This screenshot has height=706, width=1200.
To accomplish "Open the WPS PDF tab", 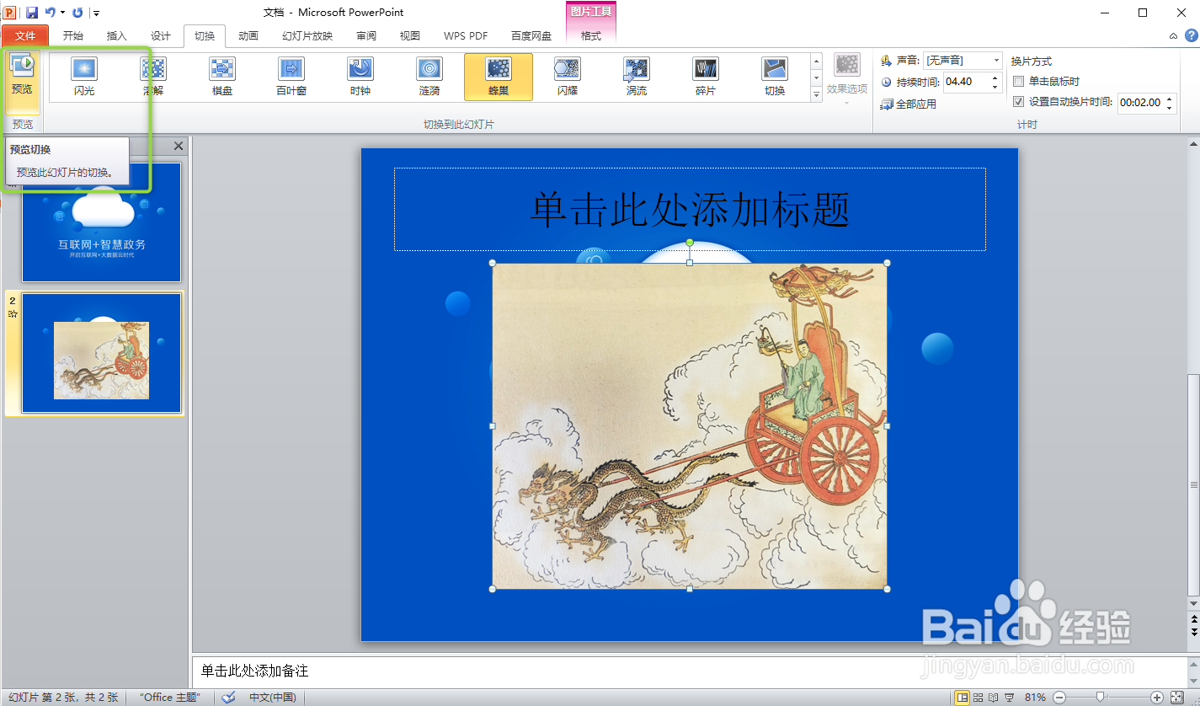I will pyautogui.click(x=466, y=36).
